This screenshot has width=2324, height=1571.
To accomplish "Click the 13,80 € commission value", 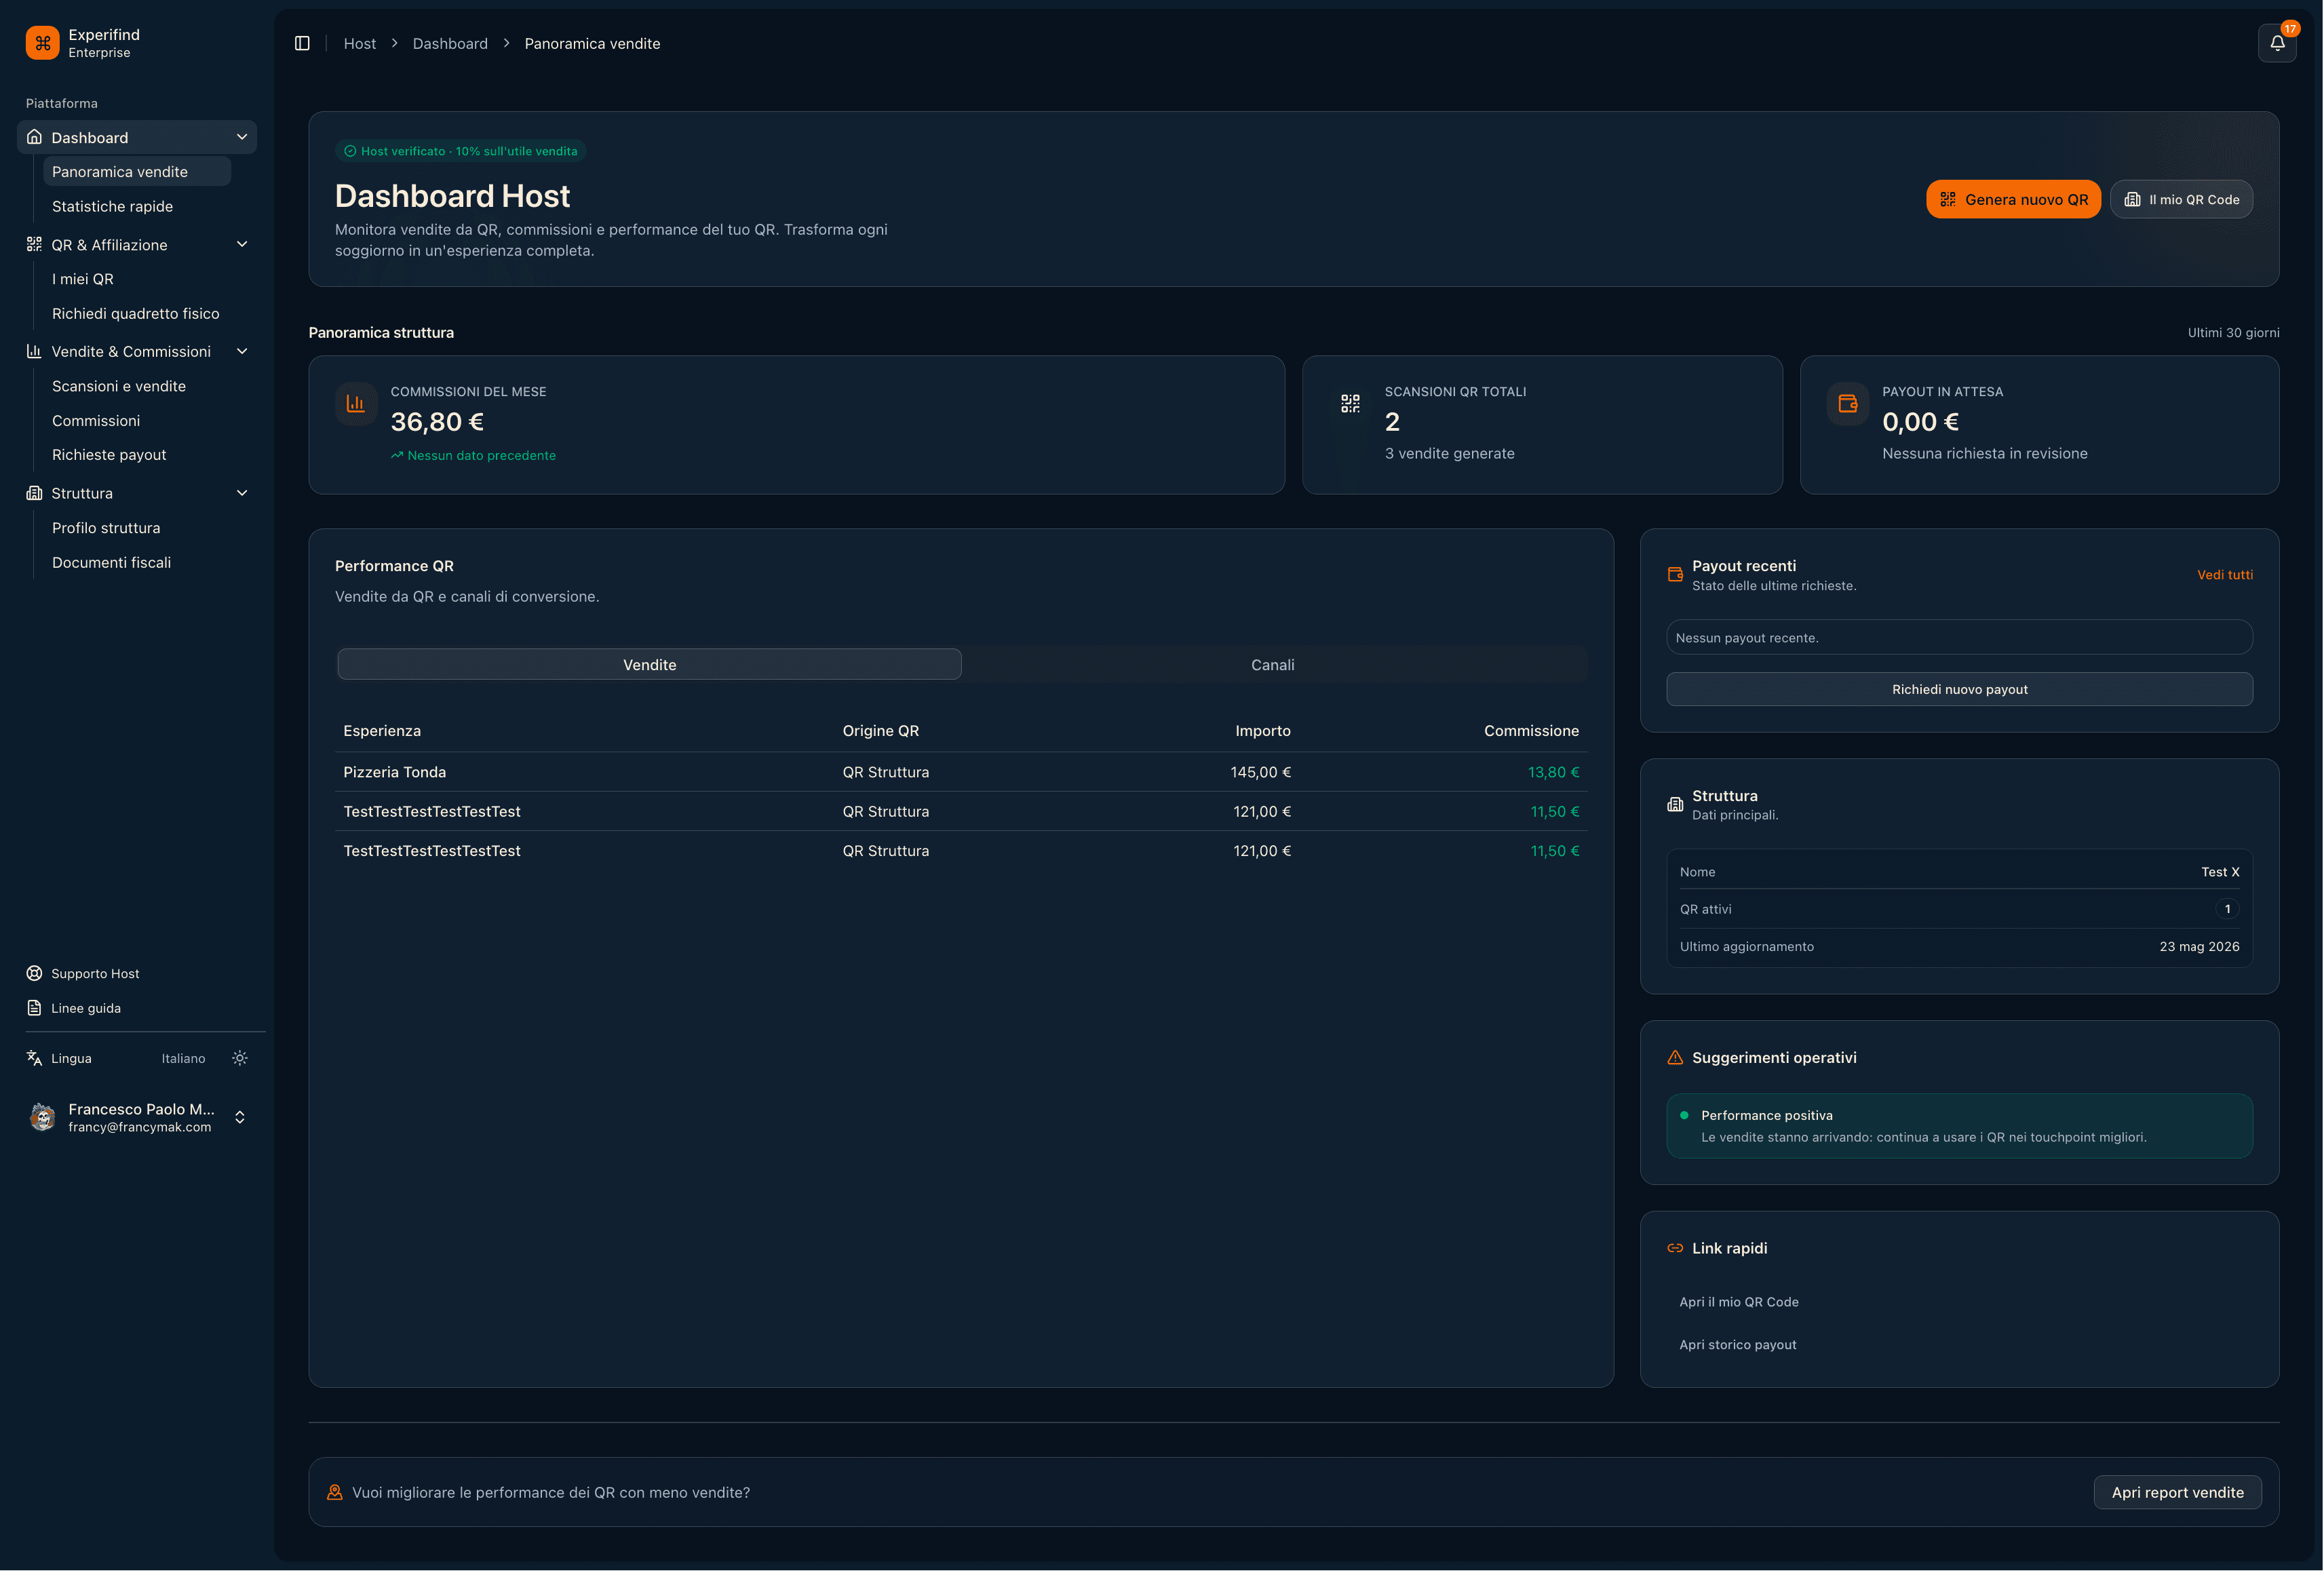I will click(x=1553, y=772).
